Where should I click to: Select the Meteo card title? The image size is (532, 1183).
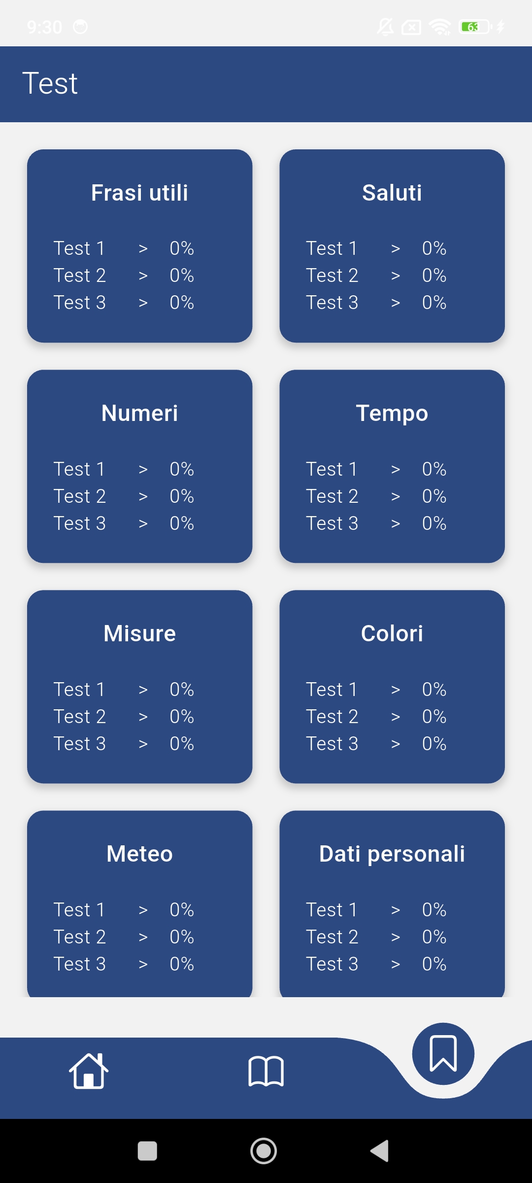(139, 854)
